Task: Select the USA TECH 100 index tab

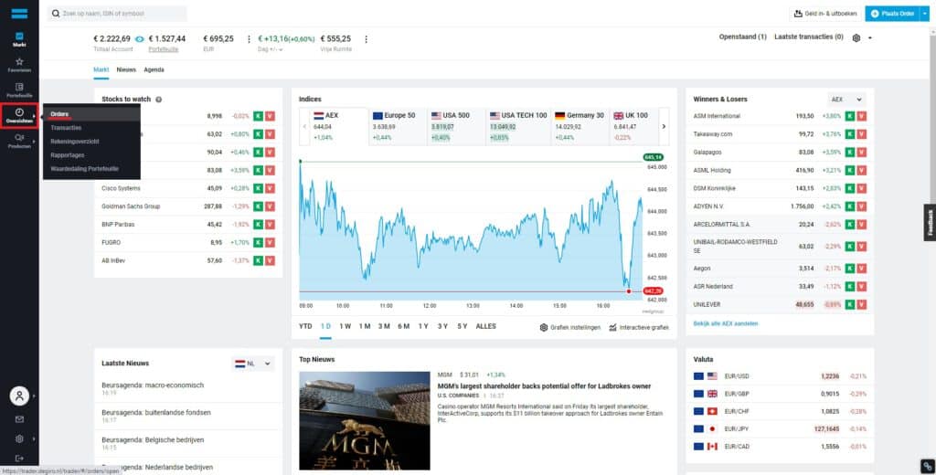Action: point(517,126)
